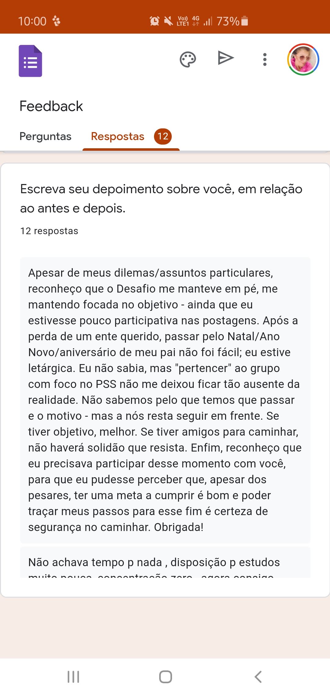Open recent apps from navigation bar
This screenshot has width=330, height=697.
tap(73, 677)
